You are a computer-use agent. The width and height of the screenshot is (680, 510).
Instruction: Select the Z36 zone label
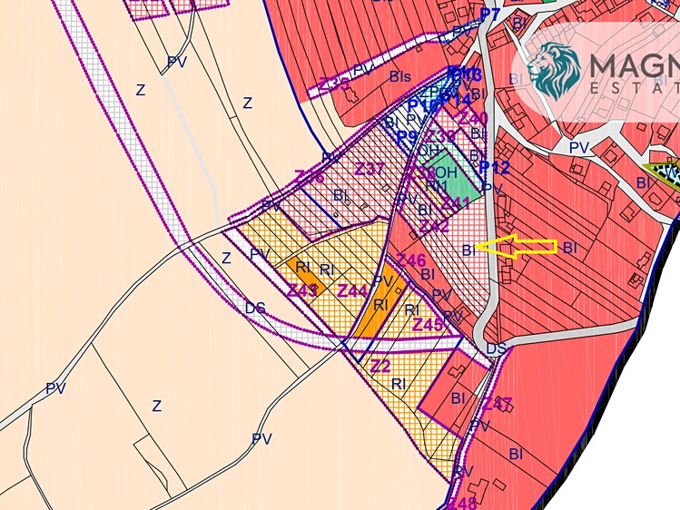pos(310,176)
